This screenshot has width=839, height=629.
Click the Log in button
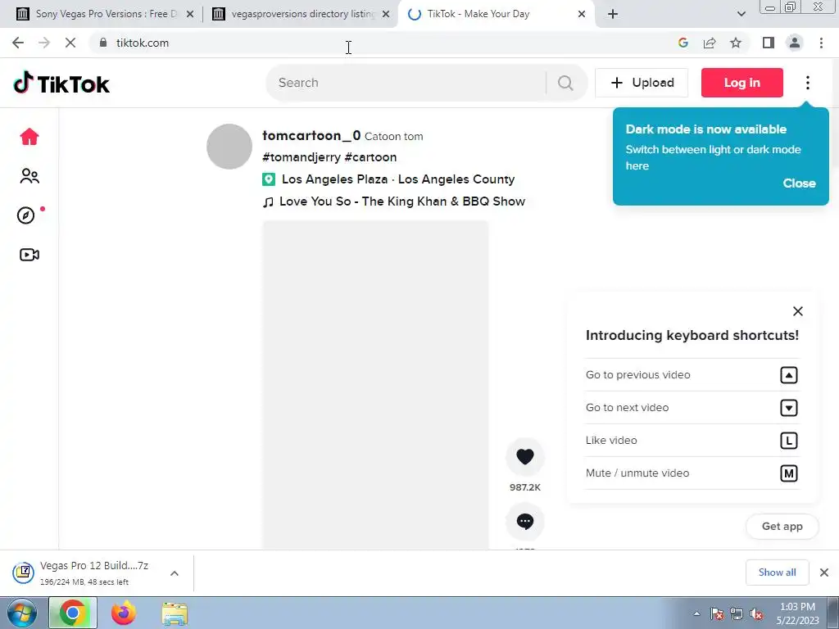coord(742,83)
